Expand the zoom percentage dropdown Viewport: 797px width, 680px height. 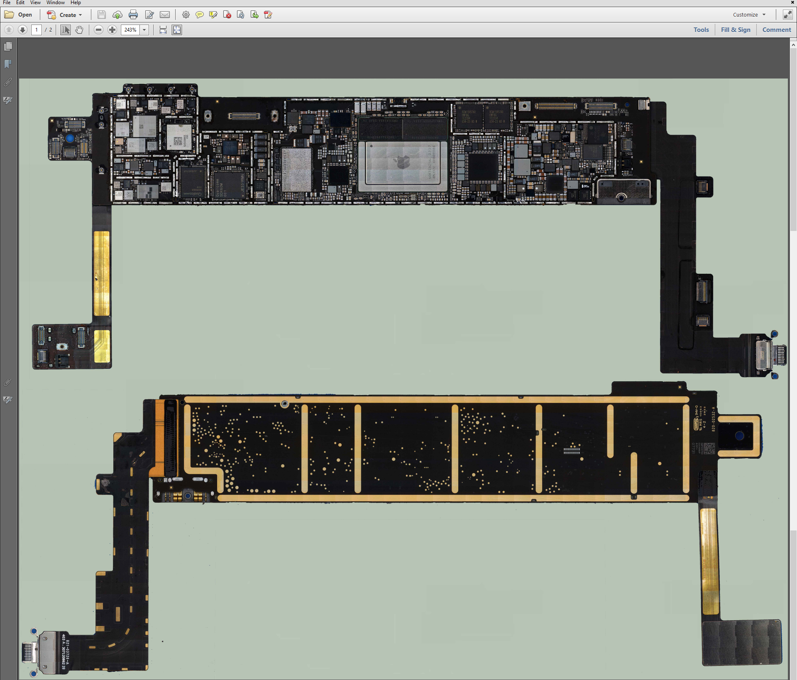(x=144, y=30)
